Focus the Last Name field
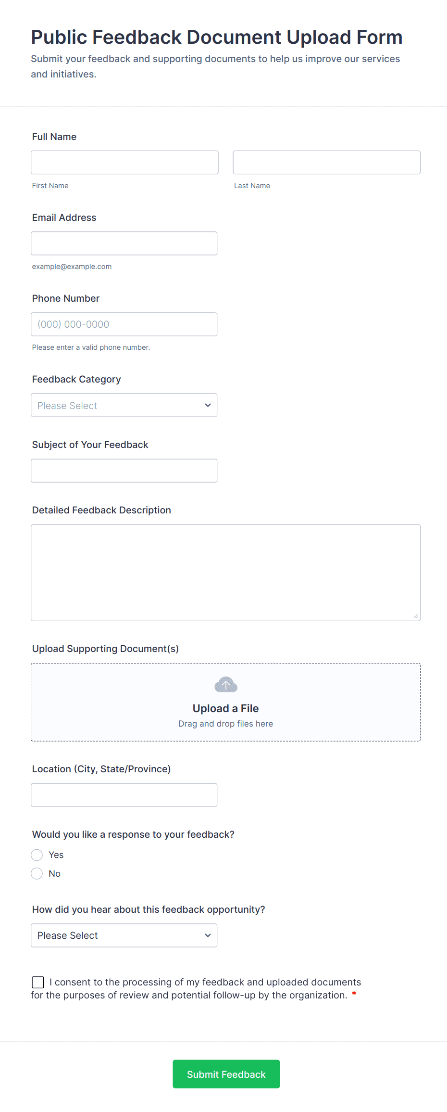This screenshot has height=1112, width=447. pos(326,163)
